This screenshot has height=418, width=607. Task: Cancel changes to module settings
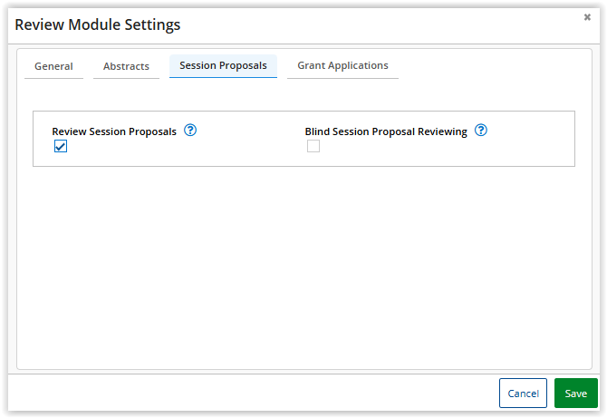click(523, 394)
